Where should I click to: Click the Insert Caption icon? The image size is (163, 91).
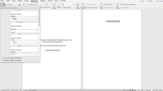78,6
